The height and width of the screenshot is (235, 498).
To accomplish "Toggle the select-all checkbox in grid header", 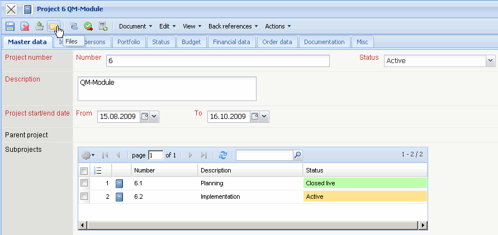I will pos(84,170).
